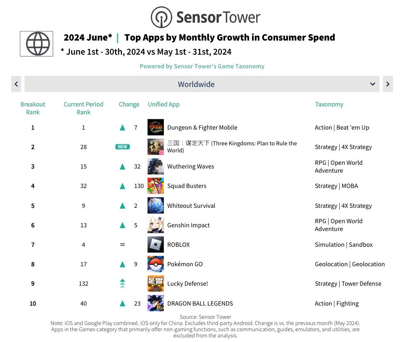The height and width of the screenshot is (342, 403).
Task: Click the Powered by Sensor Tower's Game Taxonomy text
Action: tap(202, 66)
